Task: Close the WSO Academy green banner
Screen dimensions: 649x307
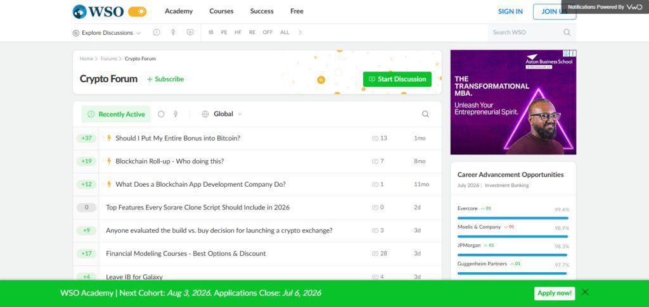Action: point(585,292)
